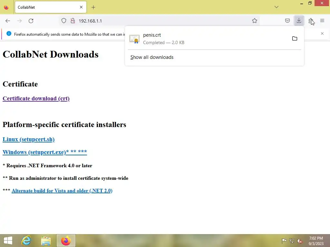The width and height of the screenshot is (330, 247).
Task: Reload the current page
Action: click(x=31, y=21)
